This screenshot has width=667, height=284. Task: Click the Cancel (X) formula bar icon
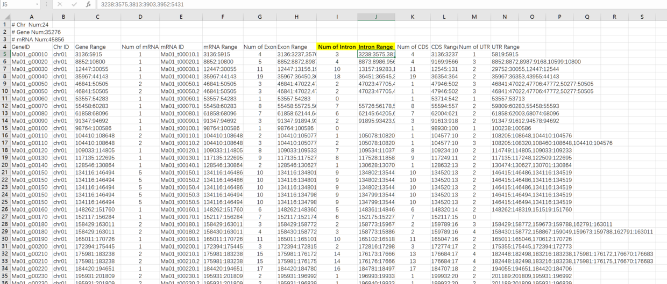click(x=60, y=4)
